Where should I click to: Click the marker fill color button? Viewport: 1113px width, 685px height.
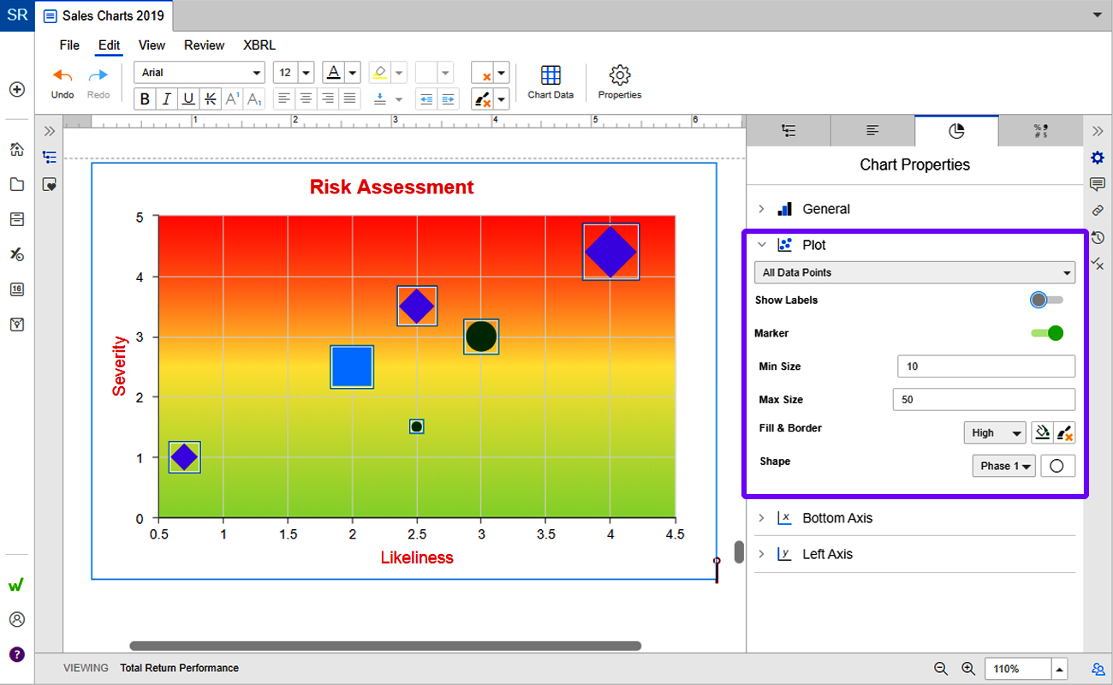[x=1041, y=432]
